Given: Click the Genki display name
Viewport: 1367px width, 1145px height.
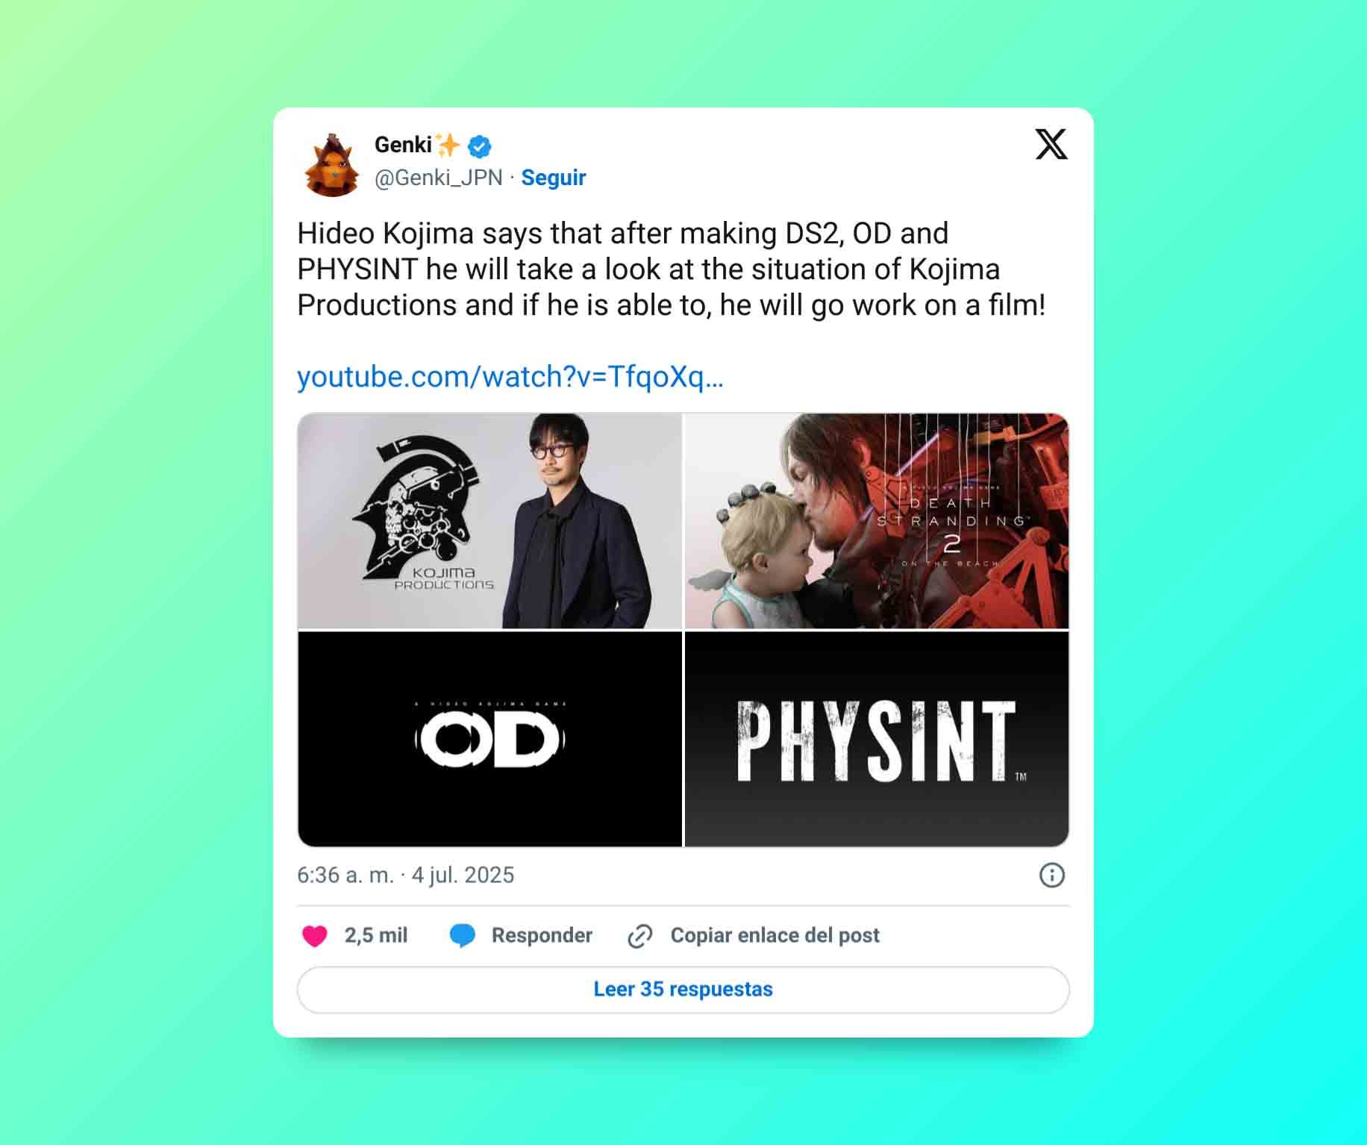Looking at the screenshot, I should point(403,145).
